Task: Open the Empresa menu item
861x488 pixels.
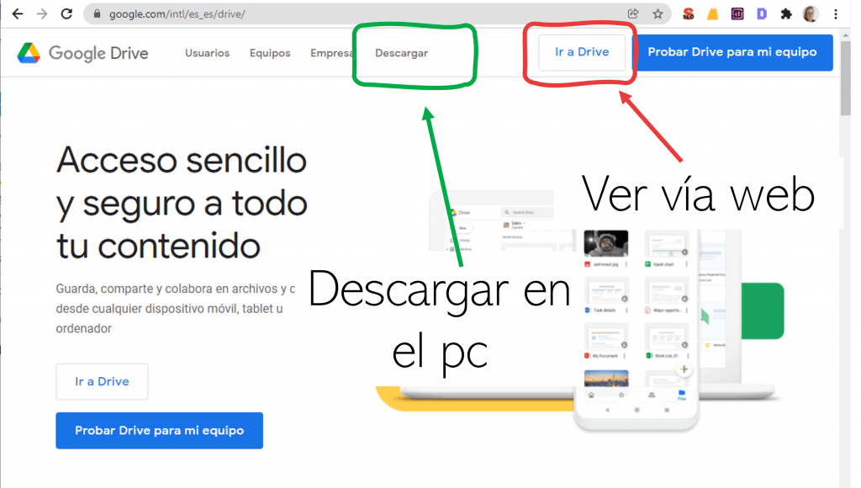Action: [x=331, y=53]
